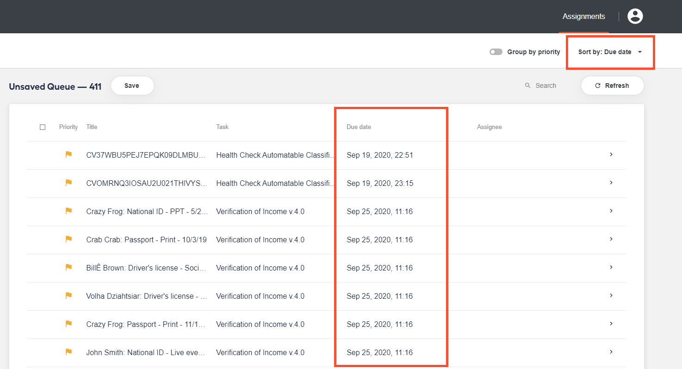Viewport: 682px width, 369px height.
Task: Click the Assignee column header
Action: [x=489, y=127]
